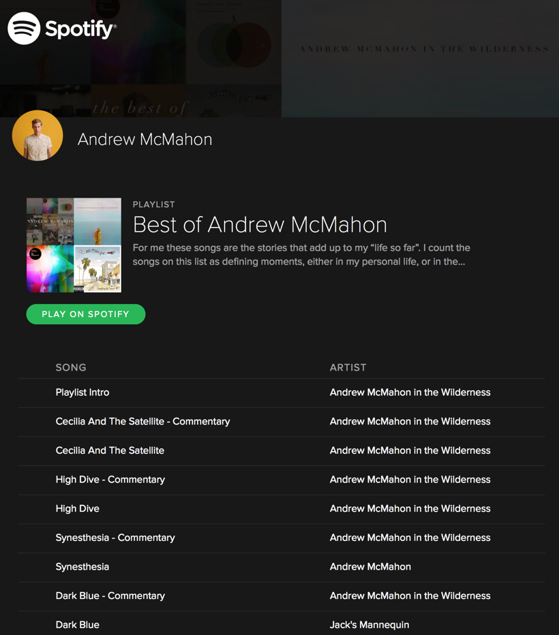Play the playlist on Spotify
This screenshot has height=635, width=559.
coord(85,314)
